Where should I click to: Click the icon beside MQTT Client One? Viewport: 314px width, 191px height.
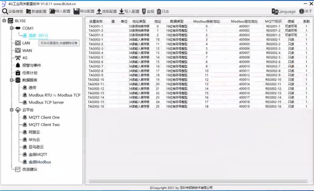25,117
